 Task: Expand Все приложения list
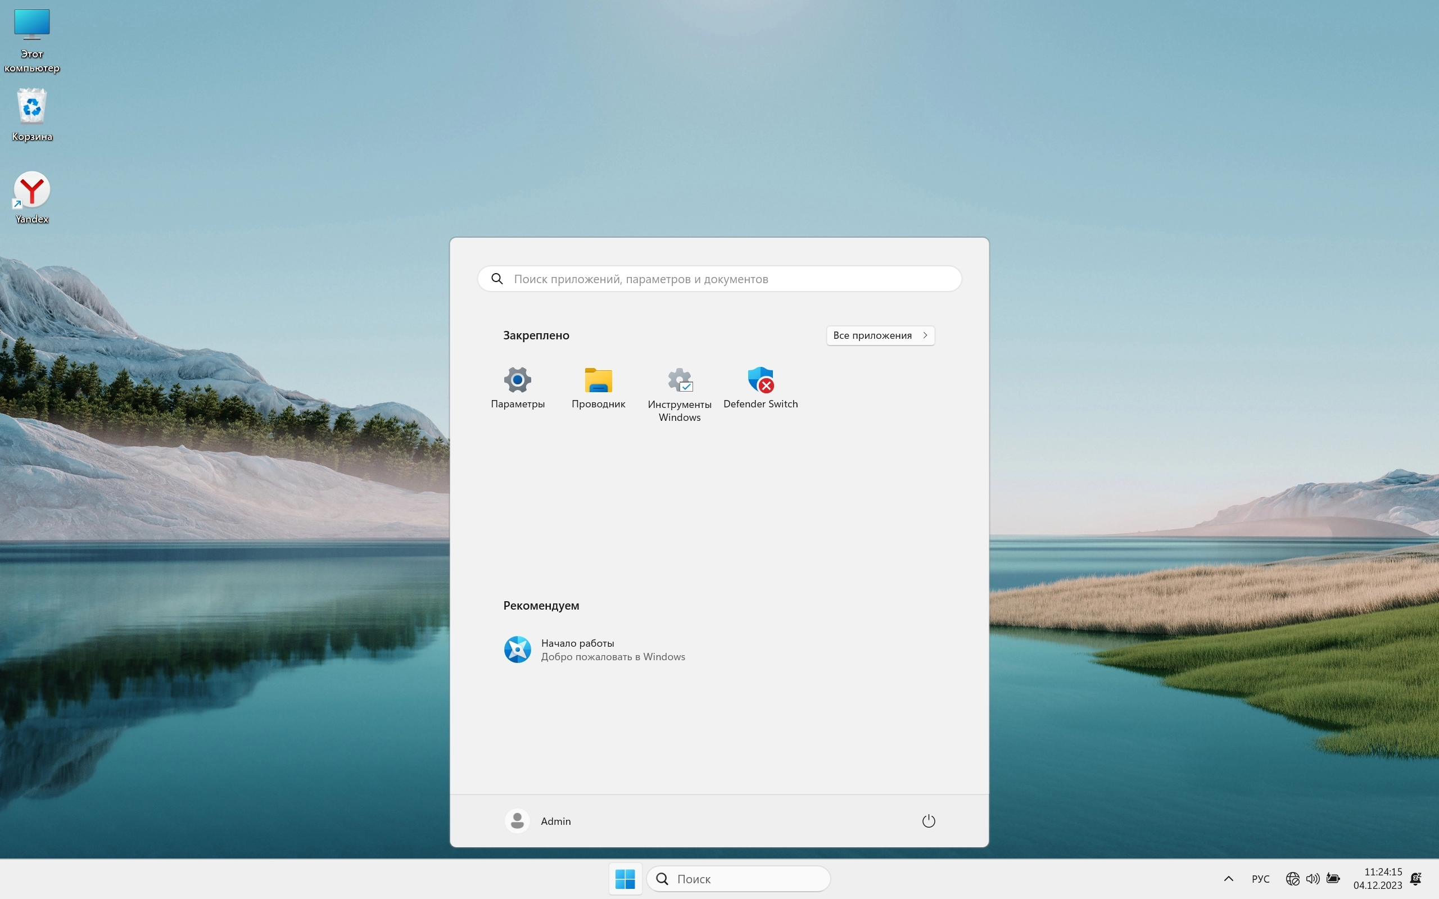[x=880, y=335]
